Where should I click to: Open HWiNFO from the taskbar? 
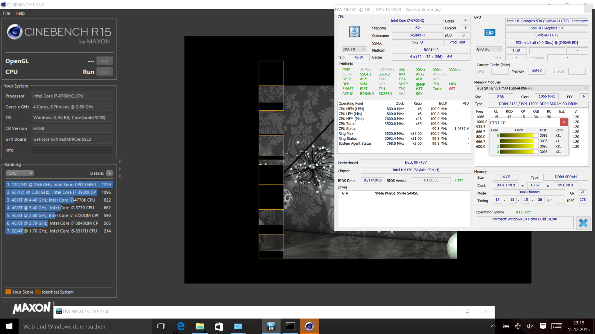coord(271,326)
